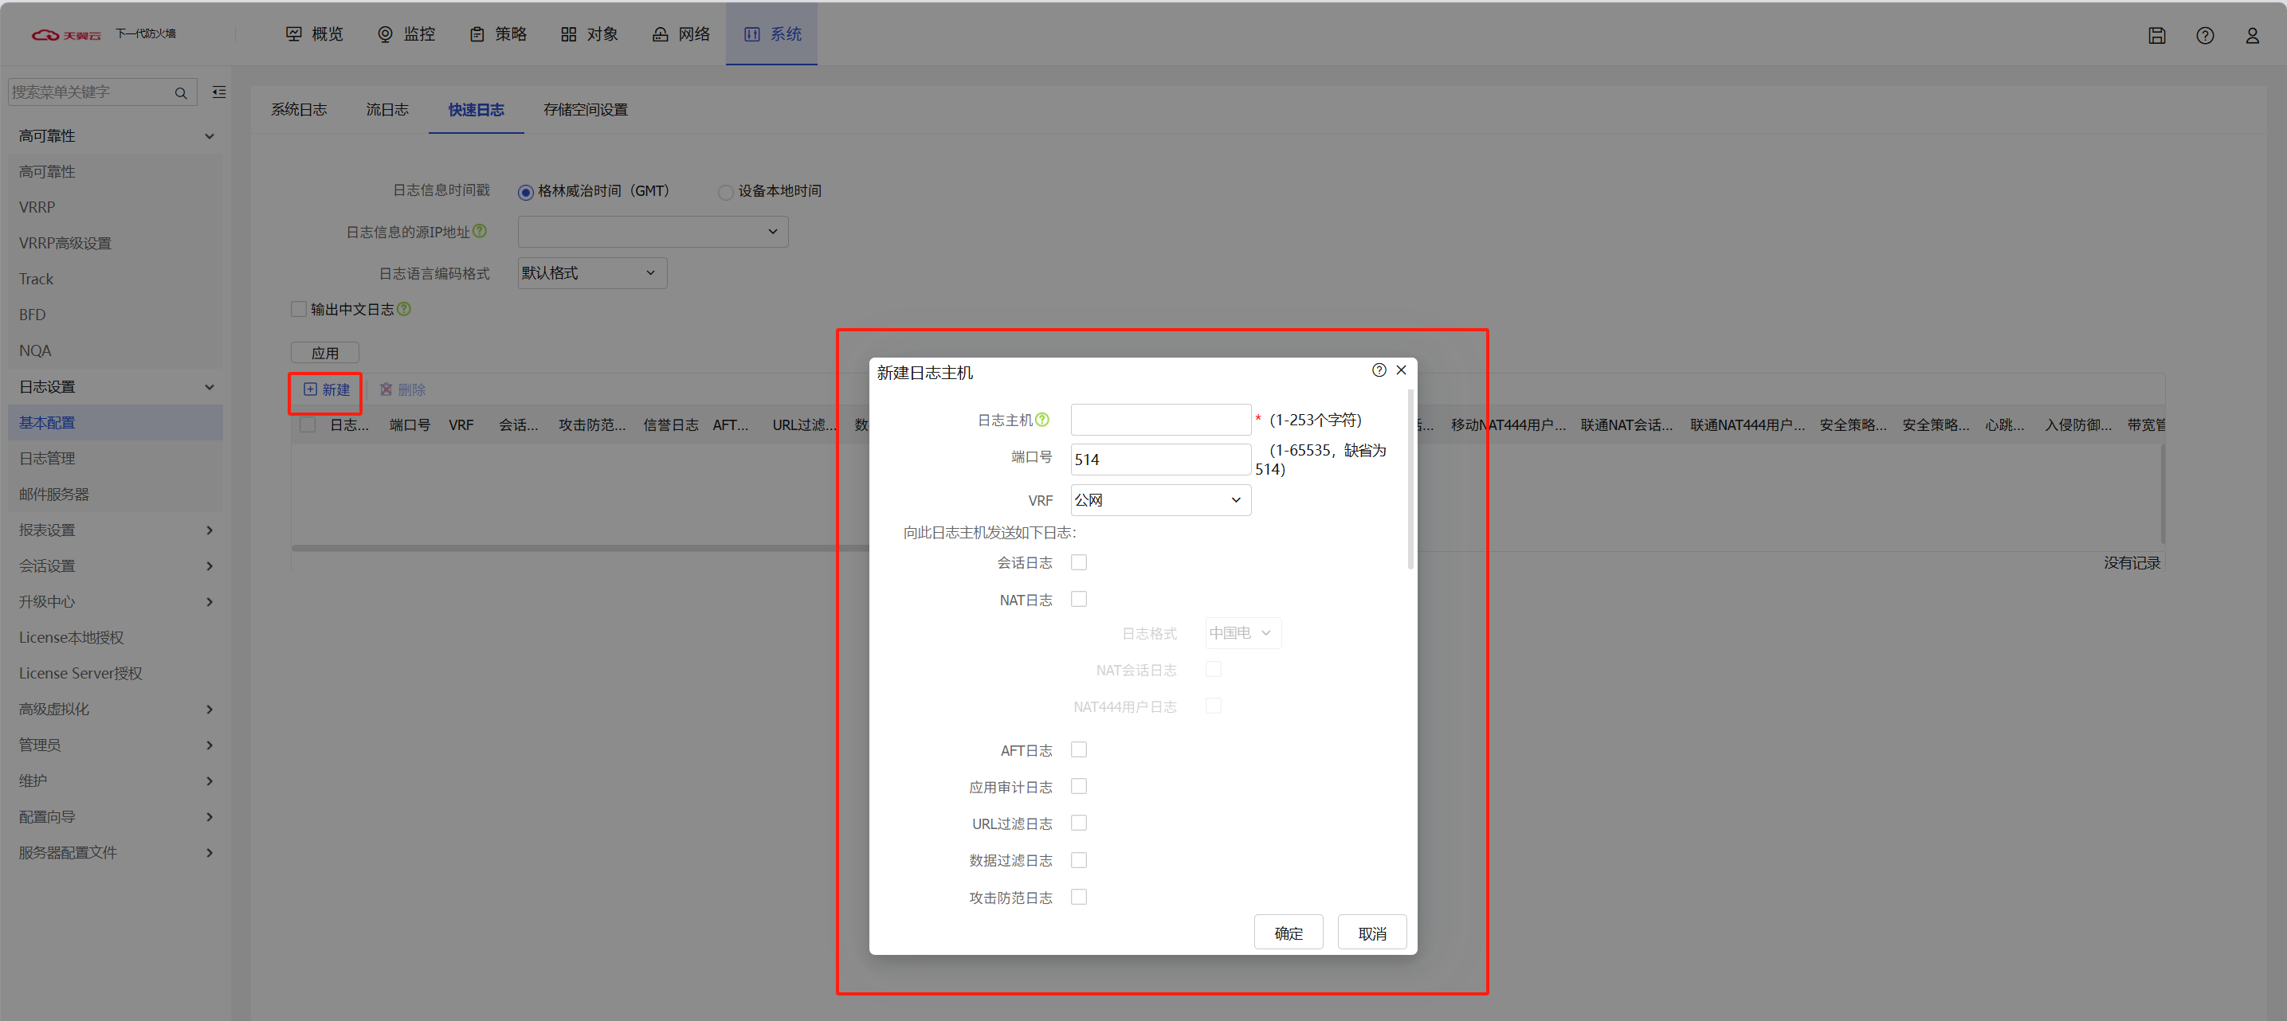Click the 应用 button

coord(325,352)
